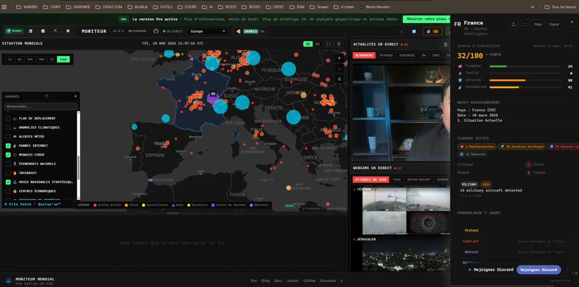Enable the Anomalies Climatiques layer

tap(8, 128)
